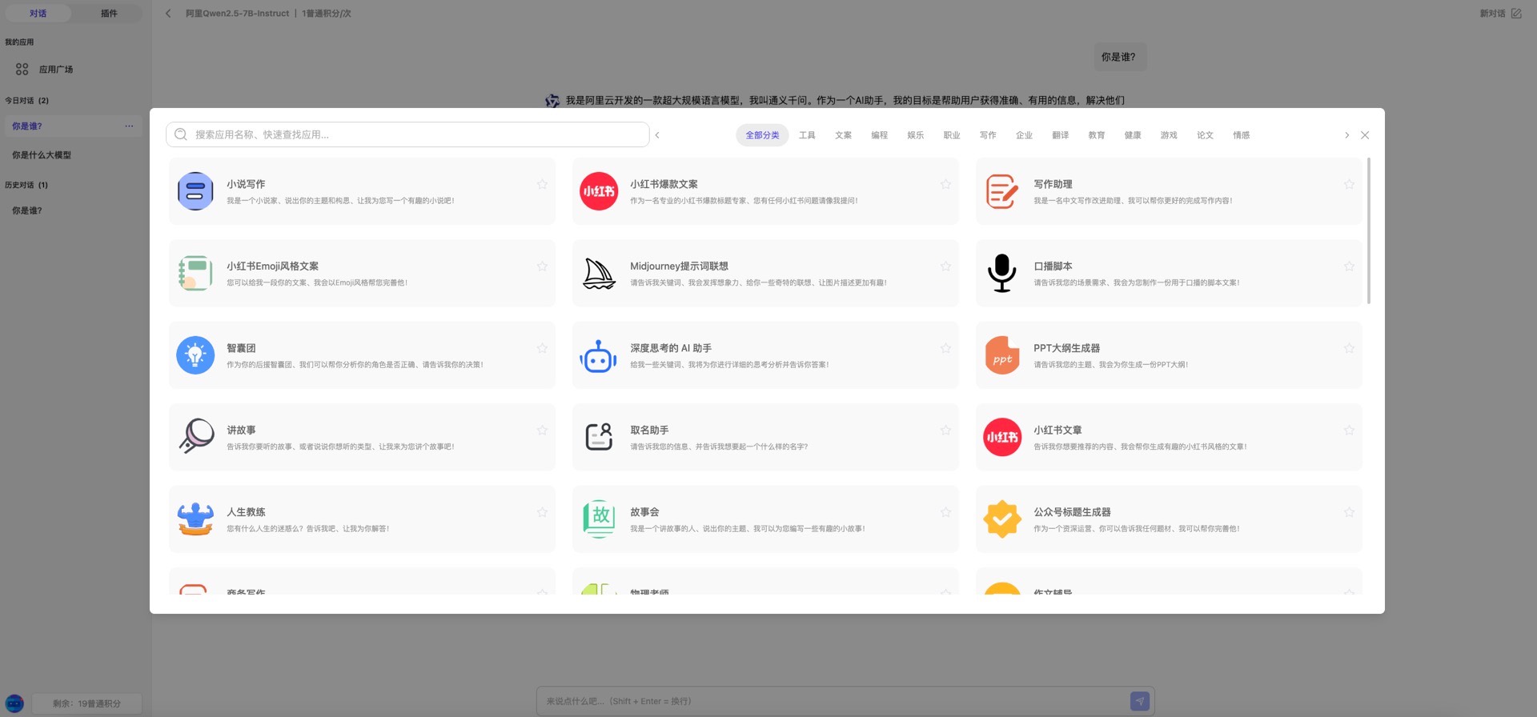The image size is (1537, 717).
Task: Click the new chat edit icon
Action: coord(1516,14)
